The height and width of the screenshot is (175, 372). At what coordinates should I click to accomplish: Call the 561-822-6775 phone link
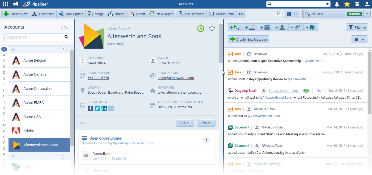[x=98, y=78]
